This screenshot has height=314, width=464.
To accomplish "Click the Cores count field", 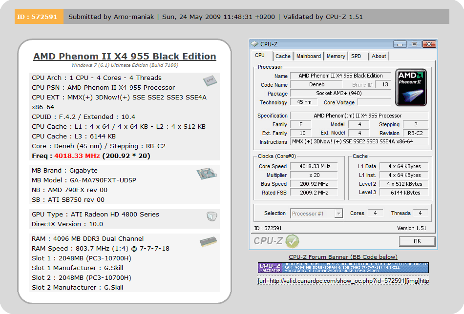I will pos(375,213).
